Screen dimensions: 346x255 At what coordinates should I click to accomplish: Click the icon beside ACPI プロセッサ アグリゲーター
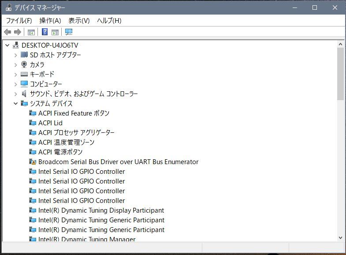[x=33, y=132]
